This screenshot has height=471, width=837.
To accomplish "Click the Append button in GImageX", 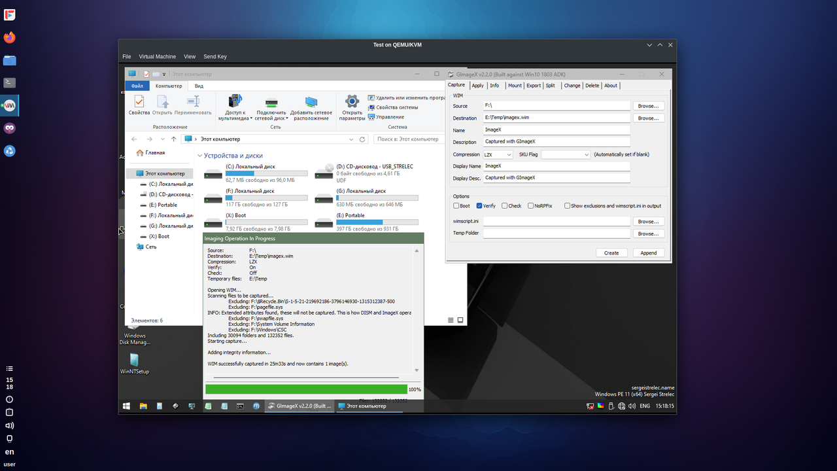I will pyautogui.click(x=649, y=253).
